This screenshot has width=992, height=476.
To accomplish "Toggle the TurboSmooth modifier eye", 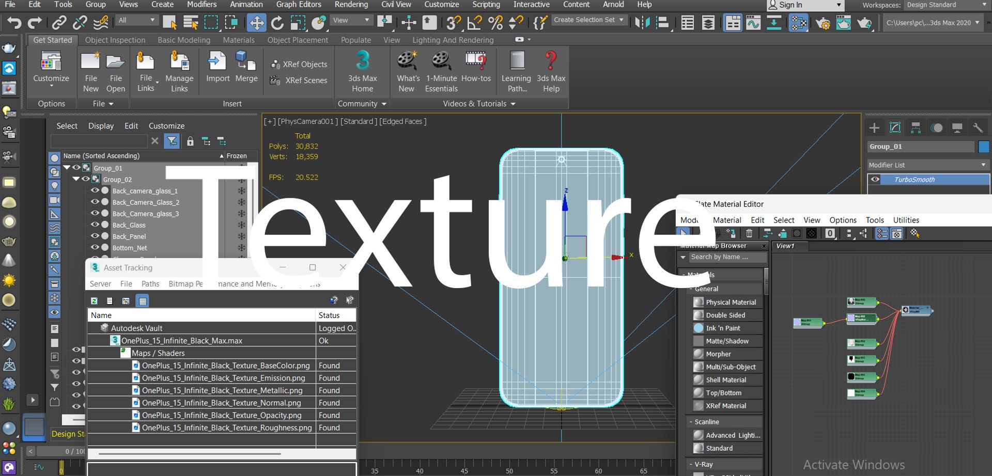I will [875, 180].
